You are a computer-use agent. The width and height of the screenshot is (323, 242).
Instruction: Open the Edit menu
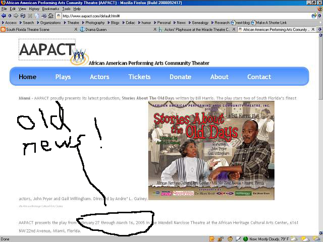coord(13,9)
